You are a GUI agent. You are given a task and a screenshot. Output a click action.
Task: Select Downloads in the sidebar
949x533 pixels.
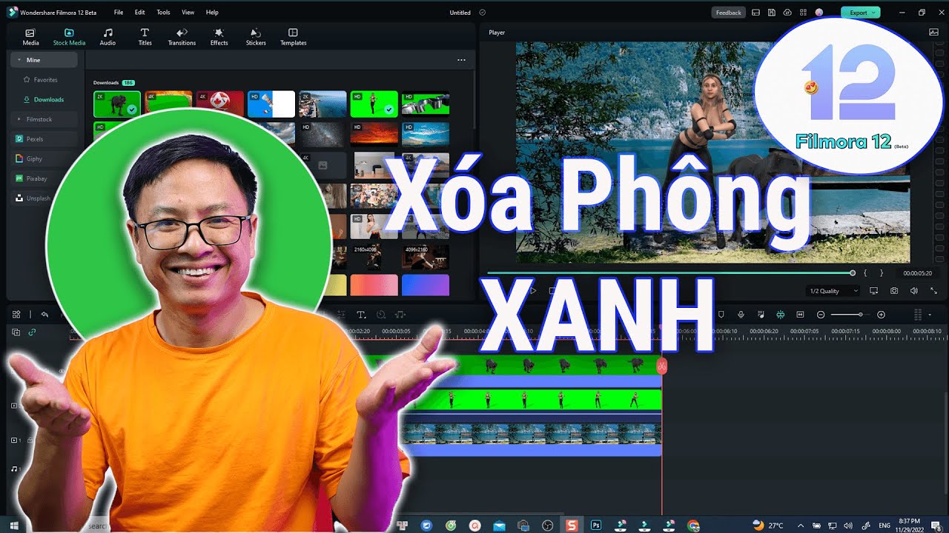[44, 100]
